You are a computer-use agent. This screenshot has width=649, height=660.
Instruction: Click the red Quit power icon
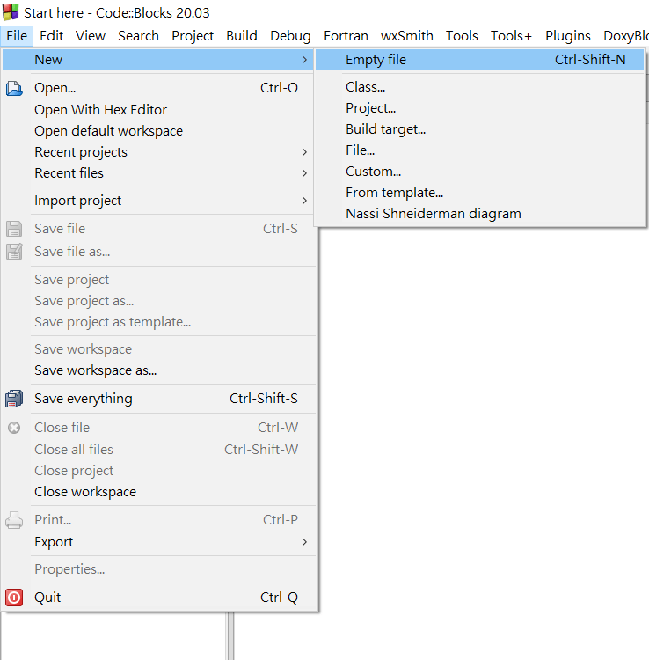[x=14, y=598]
